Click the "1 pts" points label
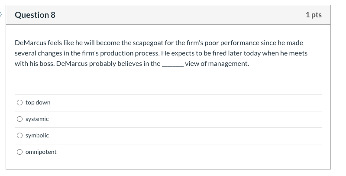 pyautogui.click(x=313, y=15)
